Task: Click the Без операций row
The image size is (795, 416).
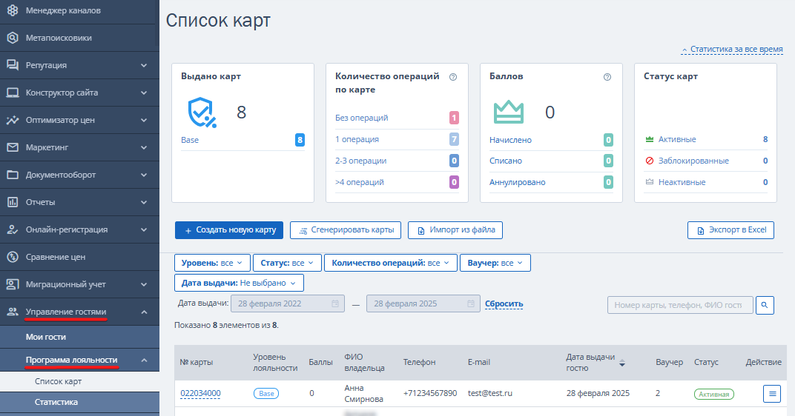Action: [x=397, y=118]
